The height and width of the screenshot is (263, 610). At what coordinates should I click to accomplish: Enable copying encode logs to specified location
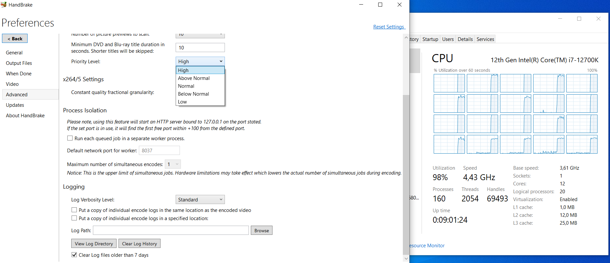coord(74,218)
